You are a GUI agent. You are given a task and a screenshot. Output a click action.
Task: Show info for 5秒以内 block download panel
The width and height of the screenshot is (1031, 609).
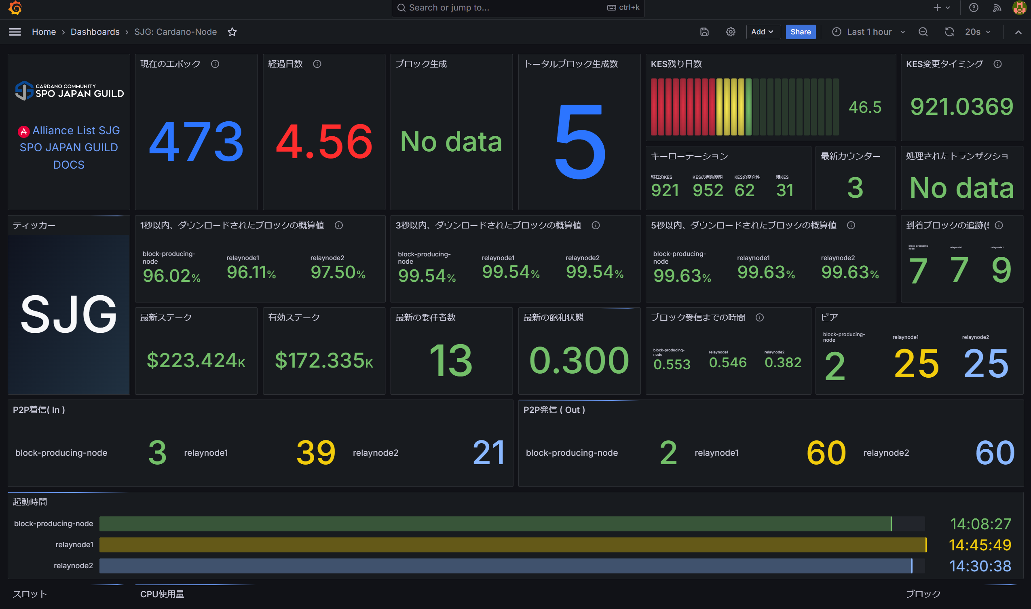click(x=851, y=225)
